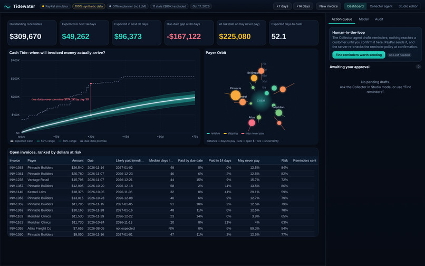The image size is (425, 266).
Task: Open the Studio editor view
Action: coord(408,6)
